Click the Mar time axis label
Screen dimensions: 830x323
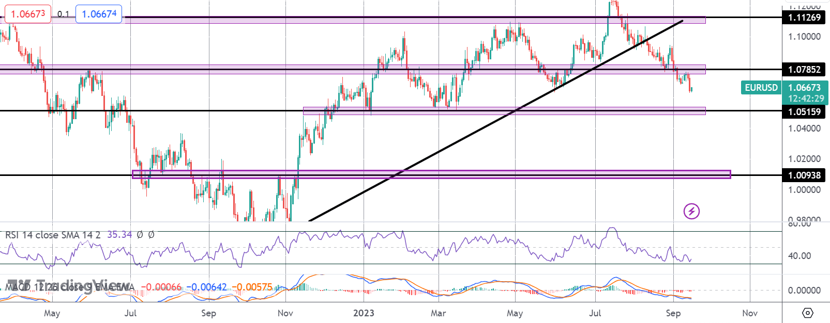coord(438,313)
